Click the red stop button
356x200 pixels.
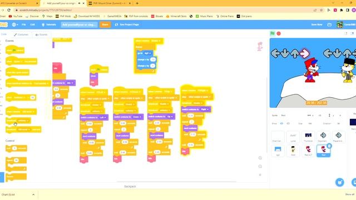(279, 33)
